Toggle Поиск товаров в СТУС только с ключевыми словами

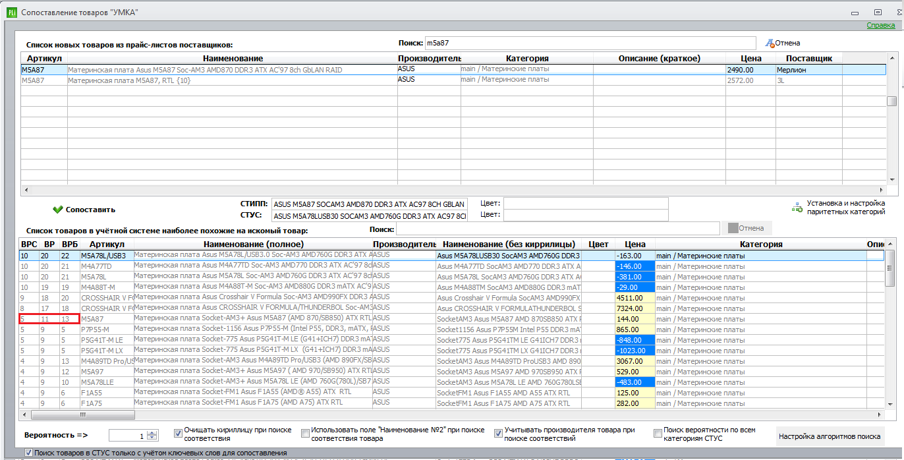(28, 453)
